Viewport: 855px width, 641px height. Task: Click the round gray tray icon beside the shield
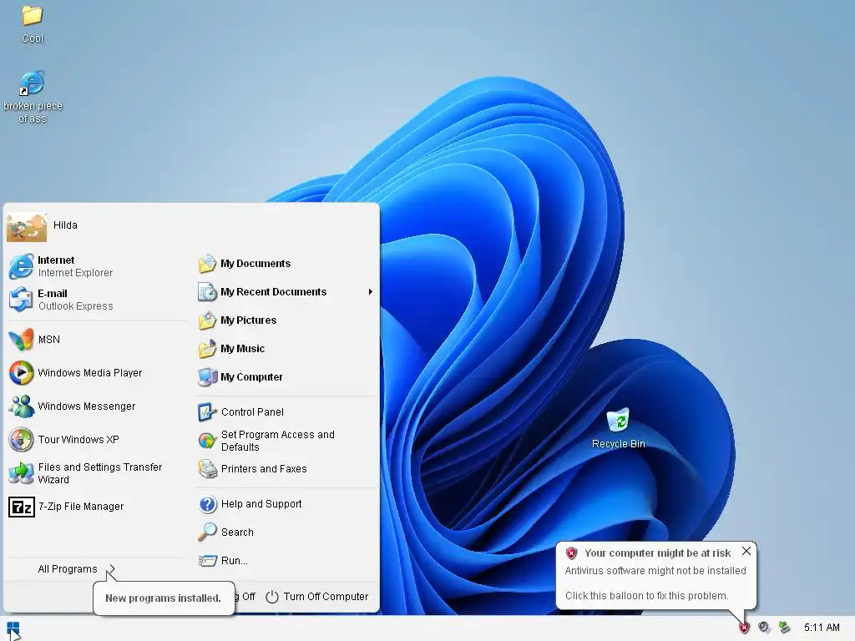click(x=765, y=628)
